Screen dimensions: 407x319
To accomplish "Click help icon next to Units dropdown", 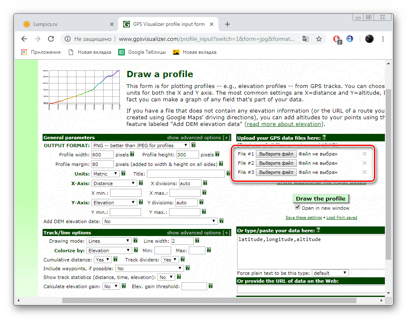I will pyautogui.click(x=123, y=173).
